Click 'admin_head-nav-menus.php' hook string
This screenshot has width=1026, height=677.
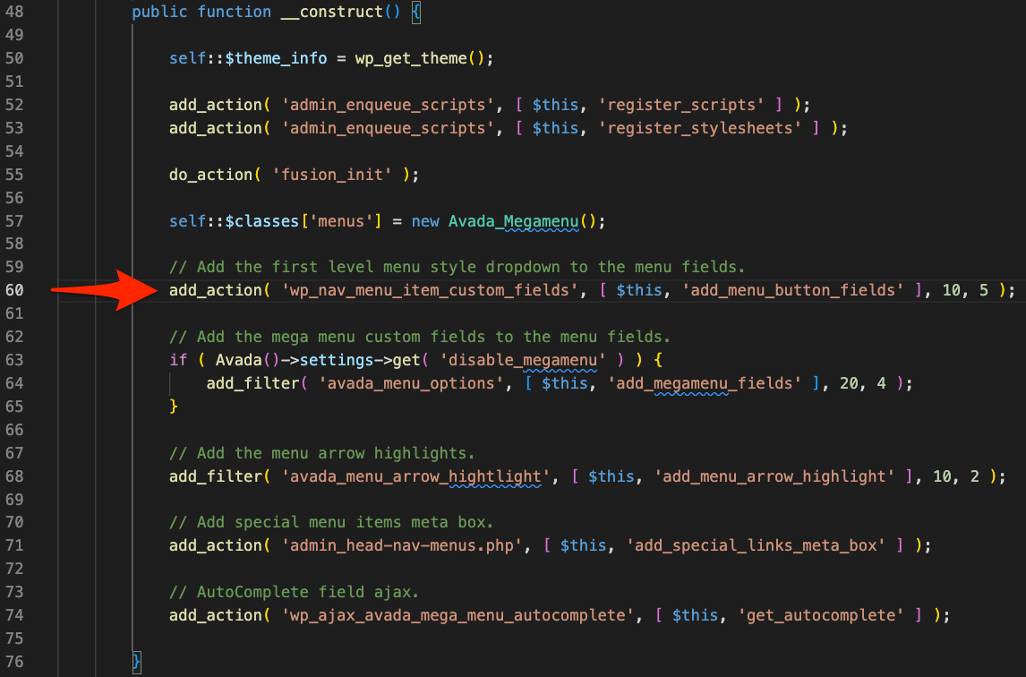click(x=402, y=544)
